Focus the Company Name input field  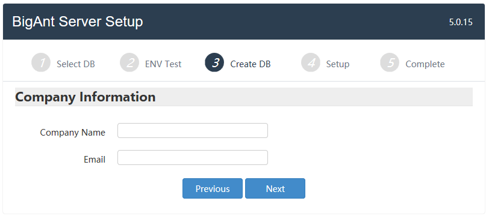tap(193, 130)
